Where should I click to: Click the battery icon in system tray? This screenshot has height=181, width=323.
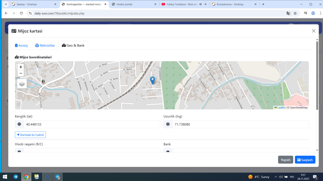[x=286, y=177]
